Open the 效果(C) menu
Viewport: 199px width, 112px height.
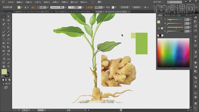coord(56,2)
